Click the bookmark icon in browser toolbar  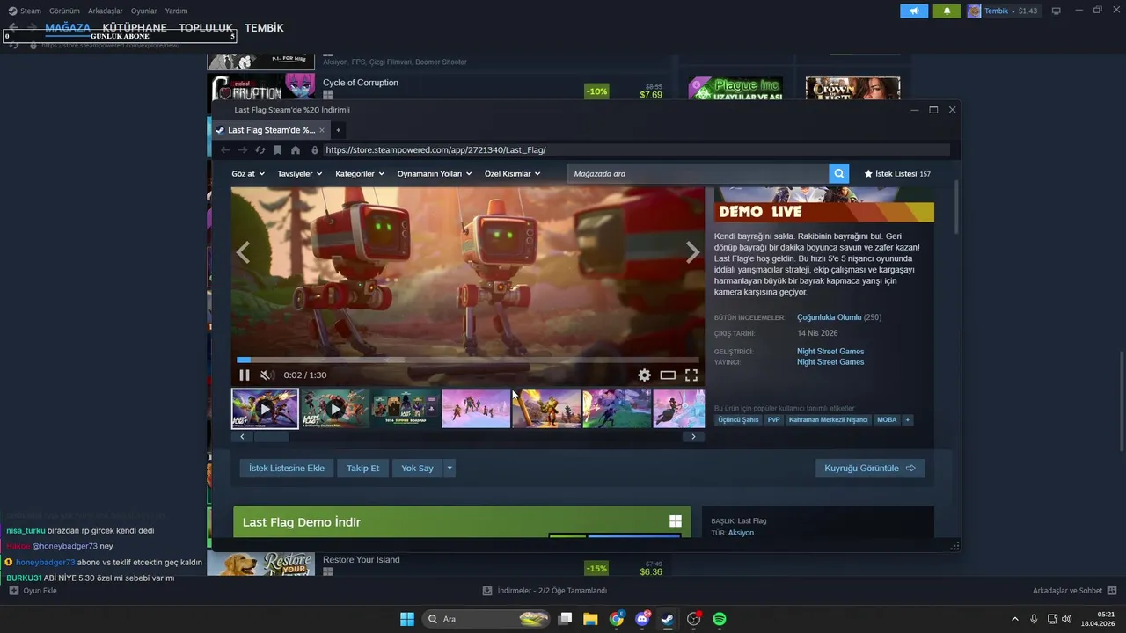[278, 150]
